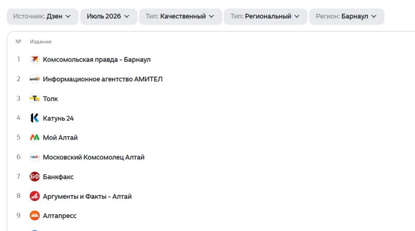Open the Информационное агентство АМИТЕЛ link
The image size is (415, 231).
(103, 79)
